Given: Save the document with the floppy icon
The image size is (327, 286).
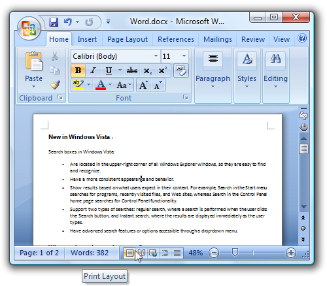Looking at the screenshot, I should click(54, 22).
